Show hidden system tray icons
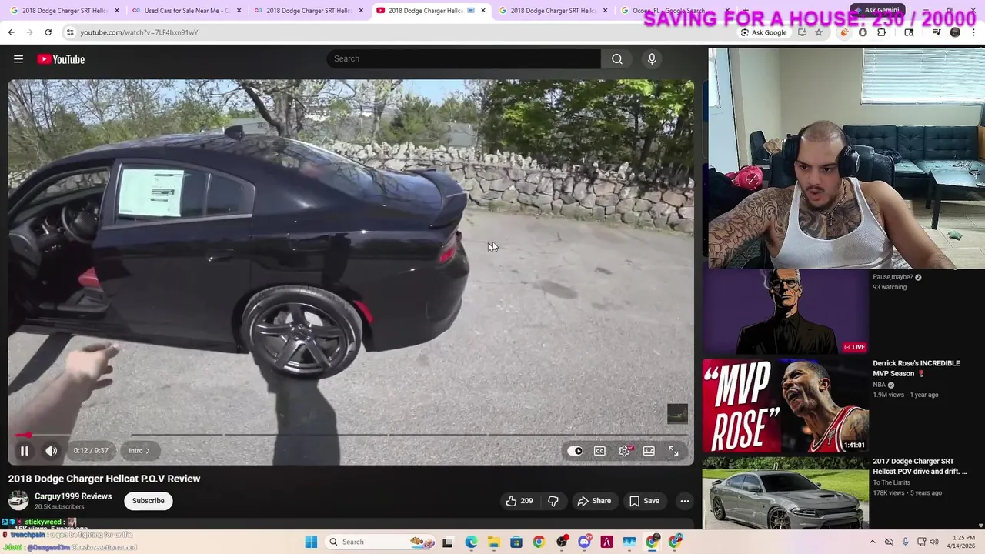This screenshot has width=985, height=554. [x=872, y=542]
